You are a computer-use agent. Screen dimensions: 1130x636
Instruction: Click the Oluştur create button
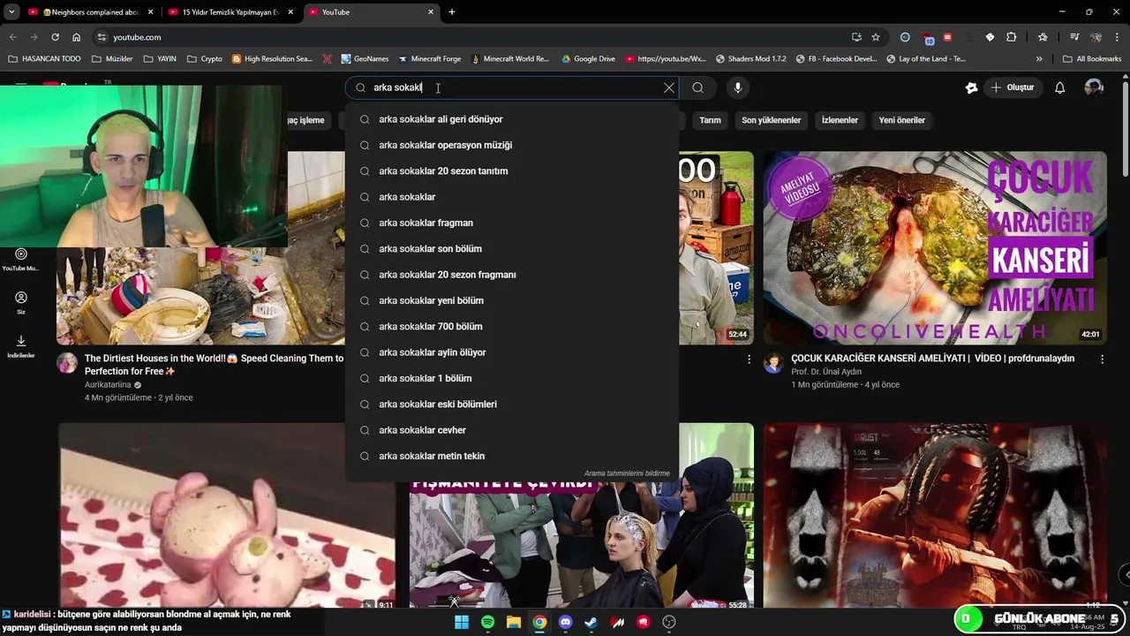click(1012, 87)
